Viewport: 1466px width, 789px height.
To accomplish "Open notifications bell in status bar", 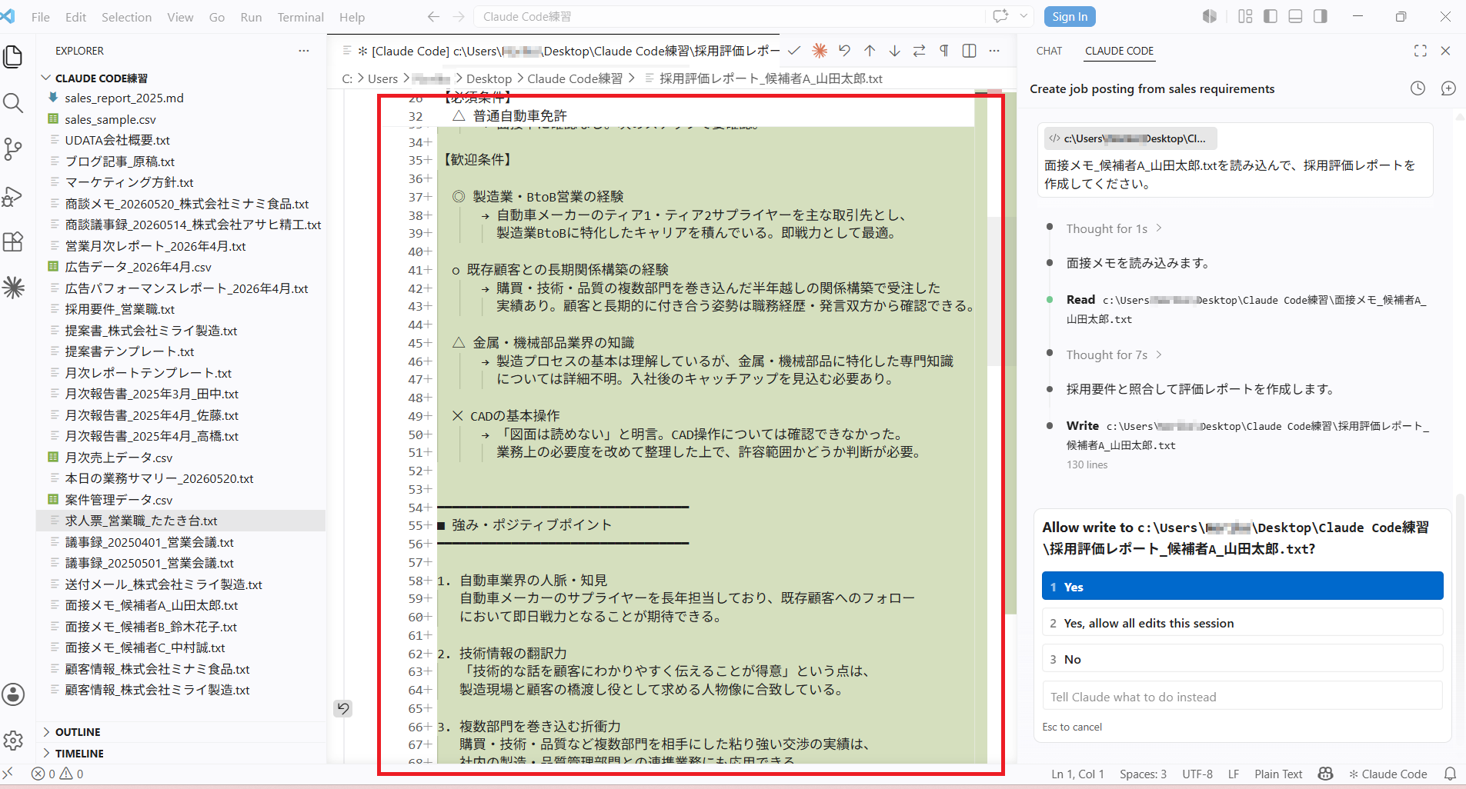I will (1450, 774).
